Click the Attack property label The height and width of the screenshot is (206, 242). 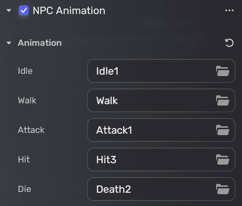click(x=31, y=130)
